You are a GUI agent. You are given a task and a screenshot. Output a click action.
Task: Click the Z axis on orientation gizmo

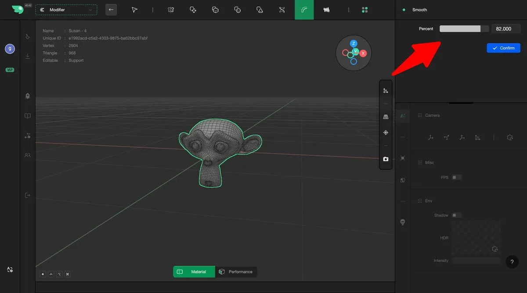click(x=354, y=43)
